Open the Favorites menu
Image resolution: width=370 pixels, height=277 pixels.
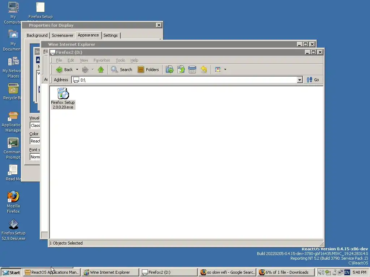pyautogui.click(x=102, y=60)
